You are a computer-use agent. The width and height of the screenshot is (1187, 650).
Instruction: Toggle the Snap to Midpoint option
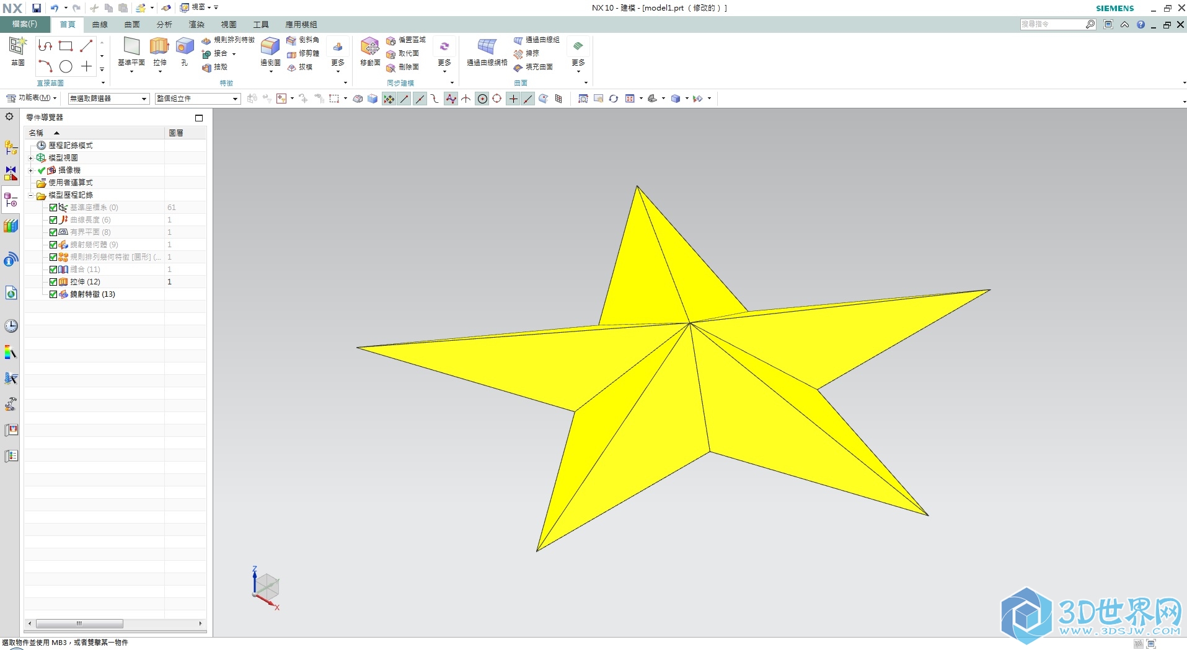pyautogui.click(x=420, y=99)
